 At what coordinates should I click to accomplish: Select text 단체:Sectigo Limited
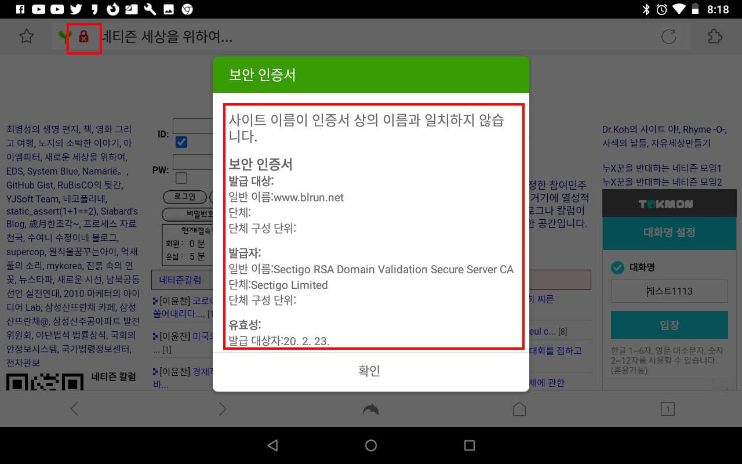point(278,285)
